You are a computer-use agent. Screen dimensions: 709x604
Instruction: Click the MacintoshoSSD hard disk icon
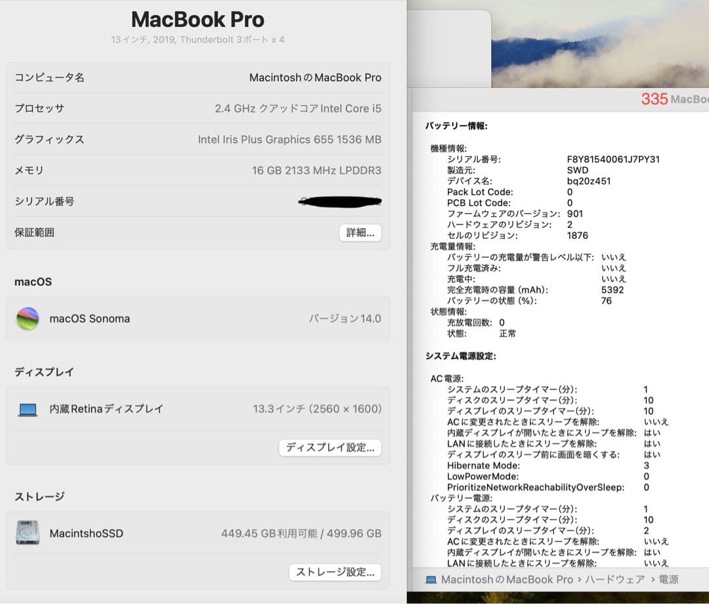click(x=27, y=534)
